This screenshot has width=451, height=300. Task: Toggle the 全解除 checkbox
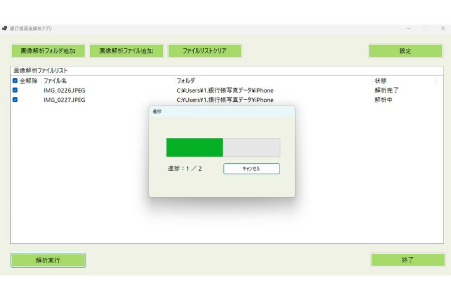pos(15,81)
